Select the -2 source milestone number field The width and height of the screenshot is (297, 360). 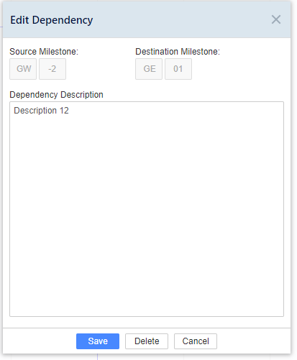click(x=52, y=69)
